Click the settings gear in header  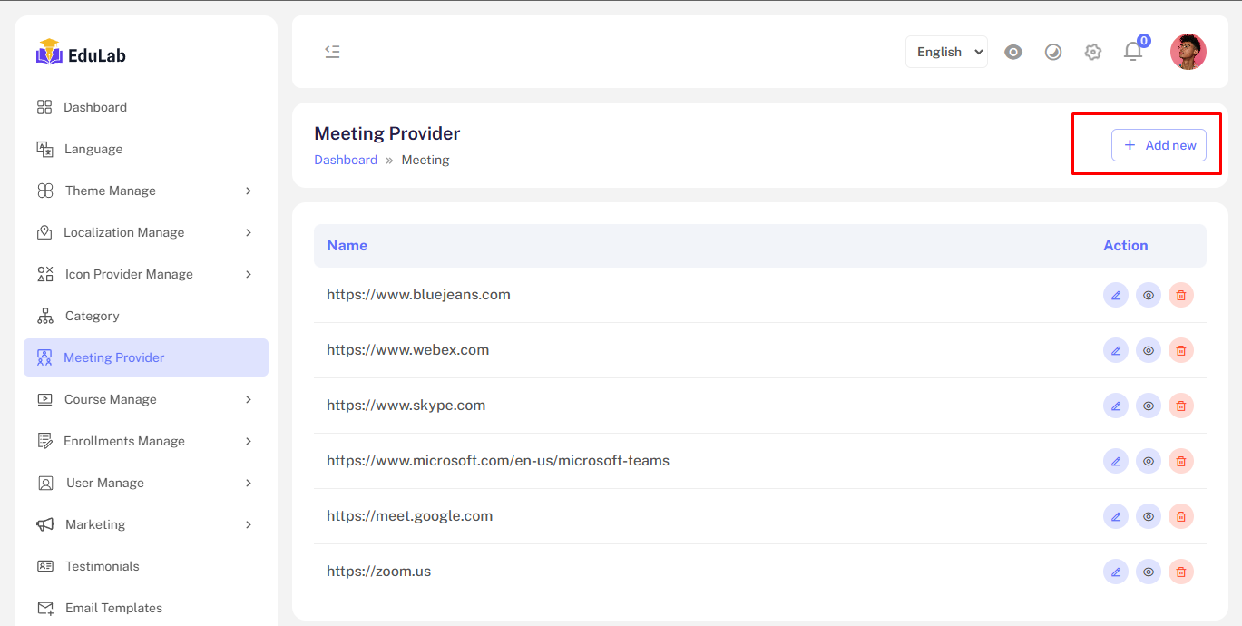click(1092, 52)
